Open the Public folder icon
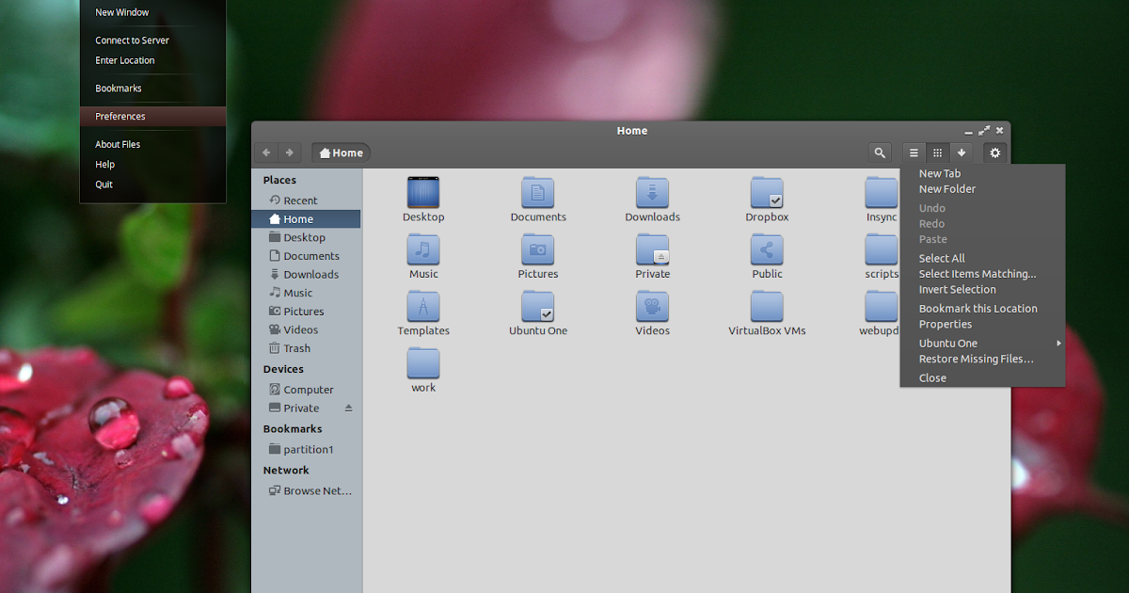Image resolution: width=1129 pixels, height=593 pixels. tap(767, 249)
